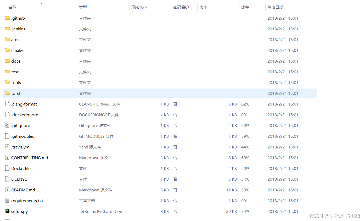Click the 文本文档 type cell
The height and width of the screenshot is (221, 364).
87,201
